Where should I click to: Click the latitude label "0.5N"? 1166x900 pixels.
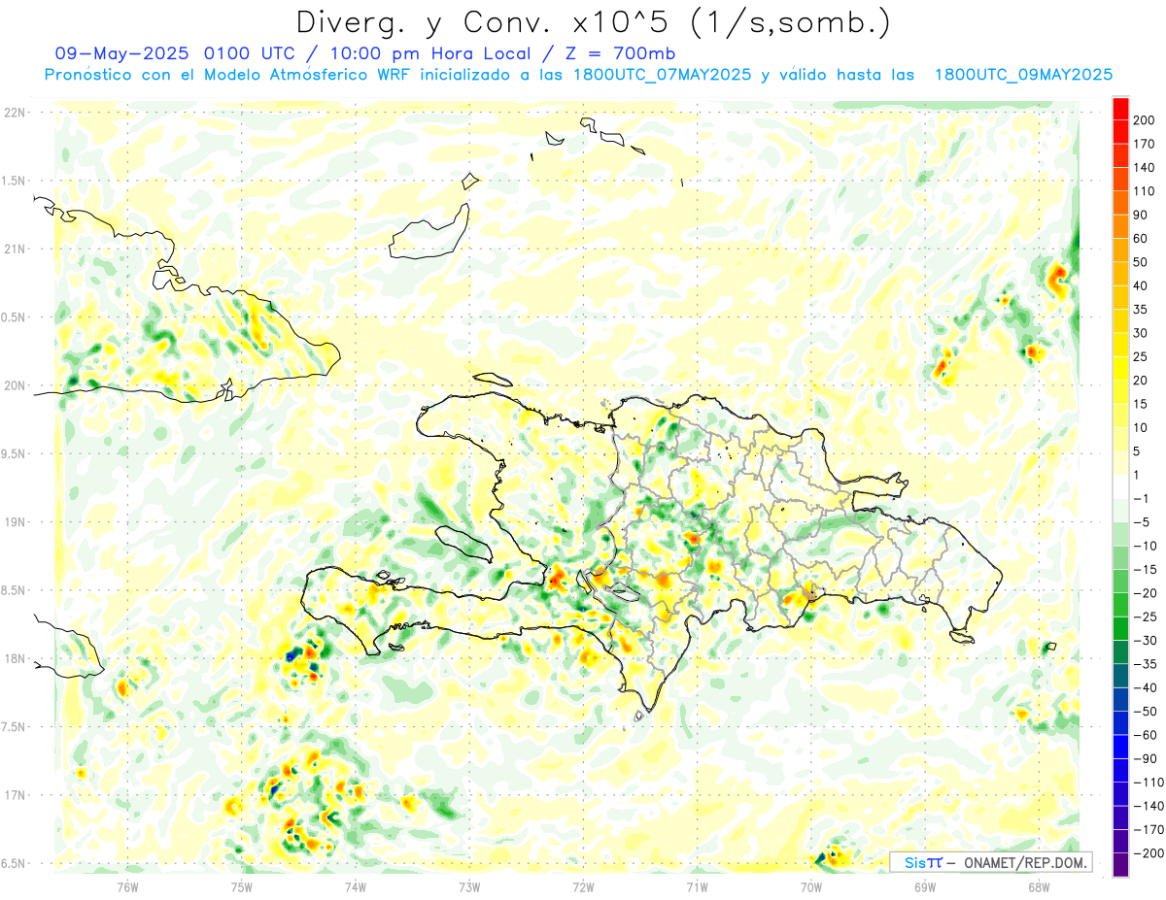[x=13, y=317]
